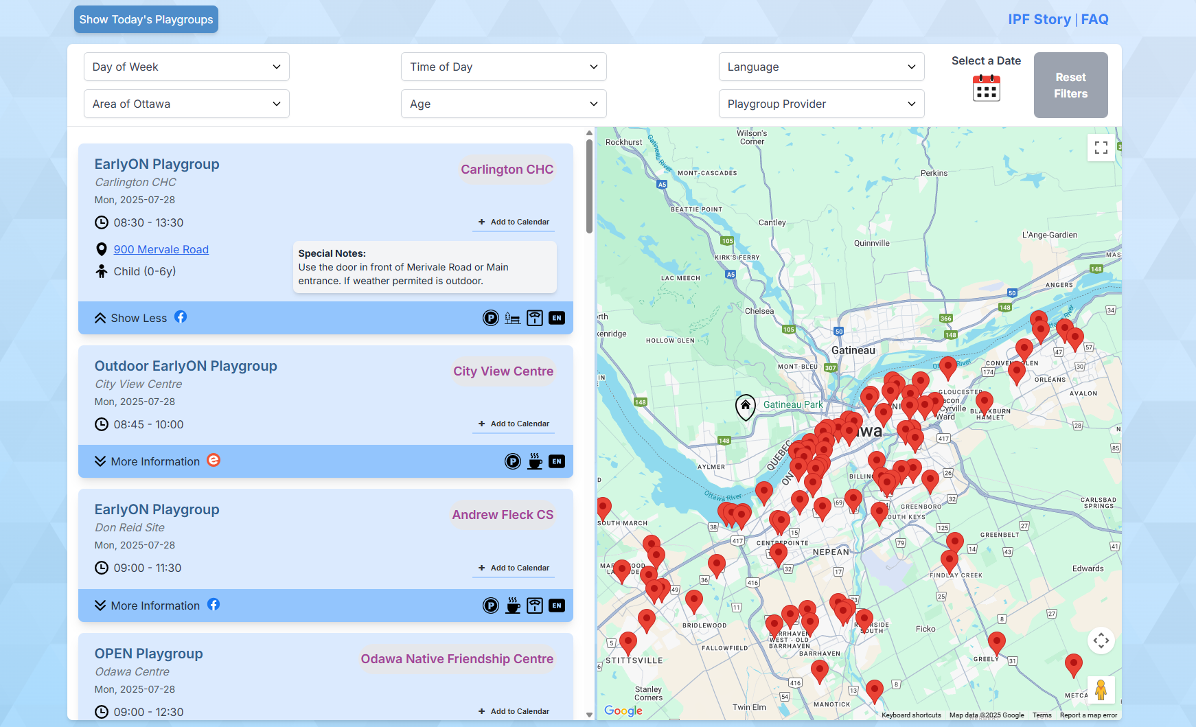1196x727 pixels.
Task: Click the Carlington CHC provider badge
Action: pos(507,170)
